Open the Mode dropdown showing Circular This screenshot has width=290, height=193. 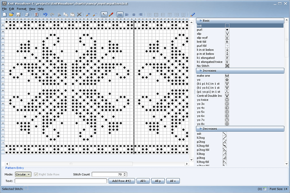click(23, 174)
